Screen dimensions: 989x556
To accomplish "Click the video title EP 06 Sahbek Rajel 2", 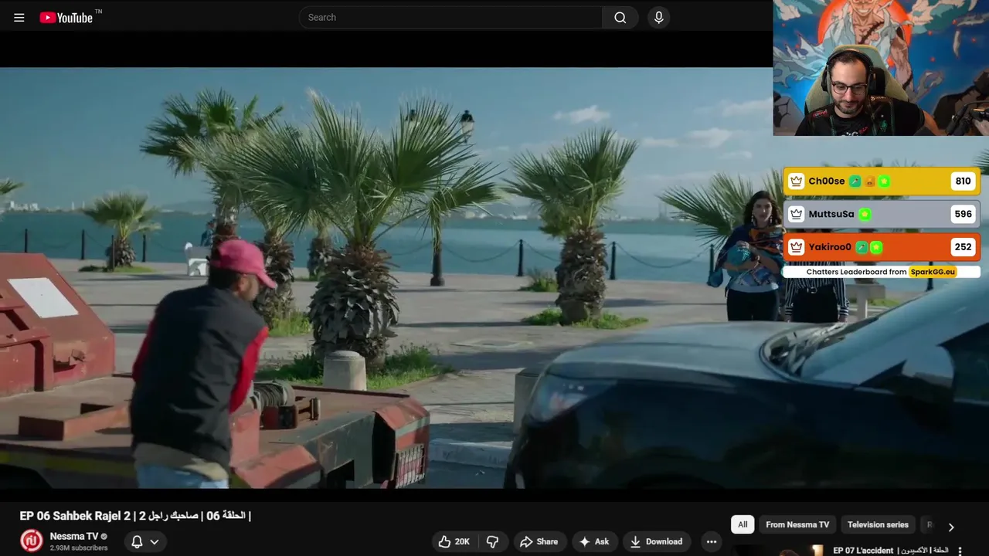I will [x=135, y=516].
